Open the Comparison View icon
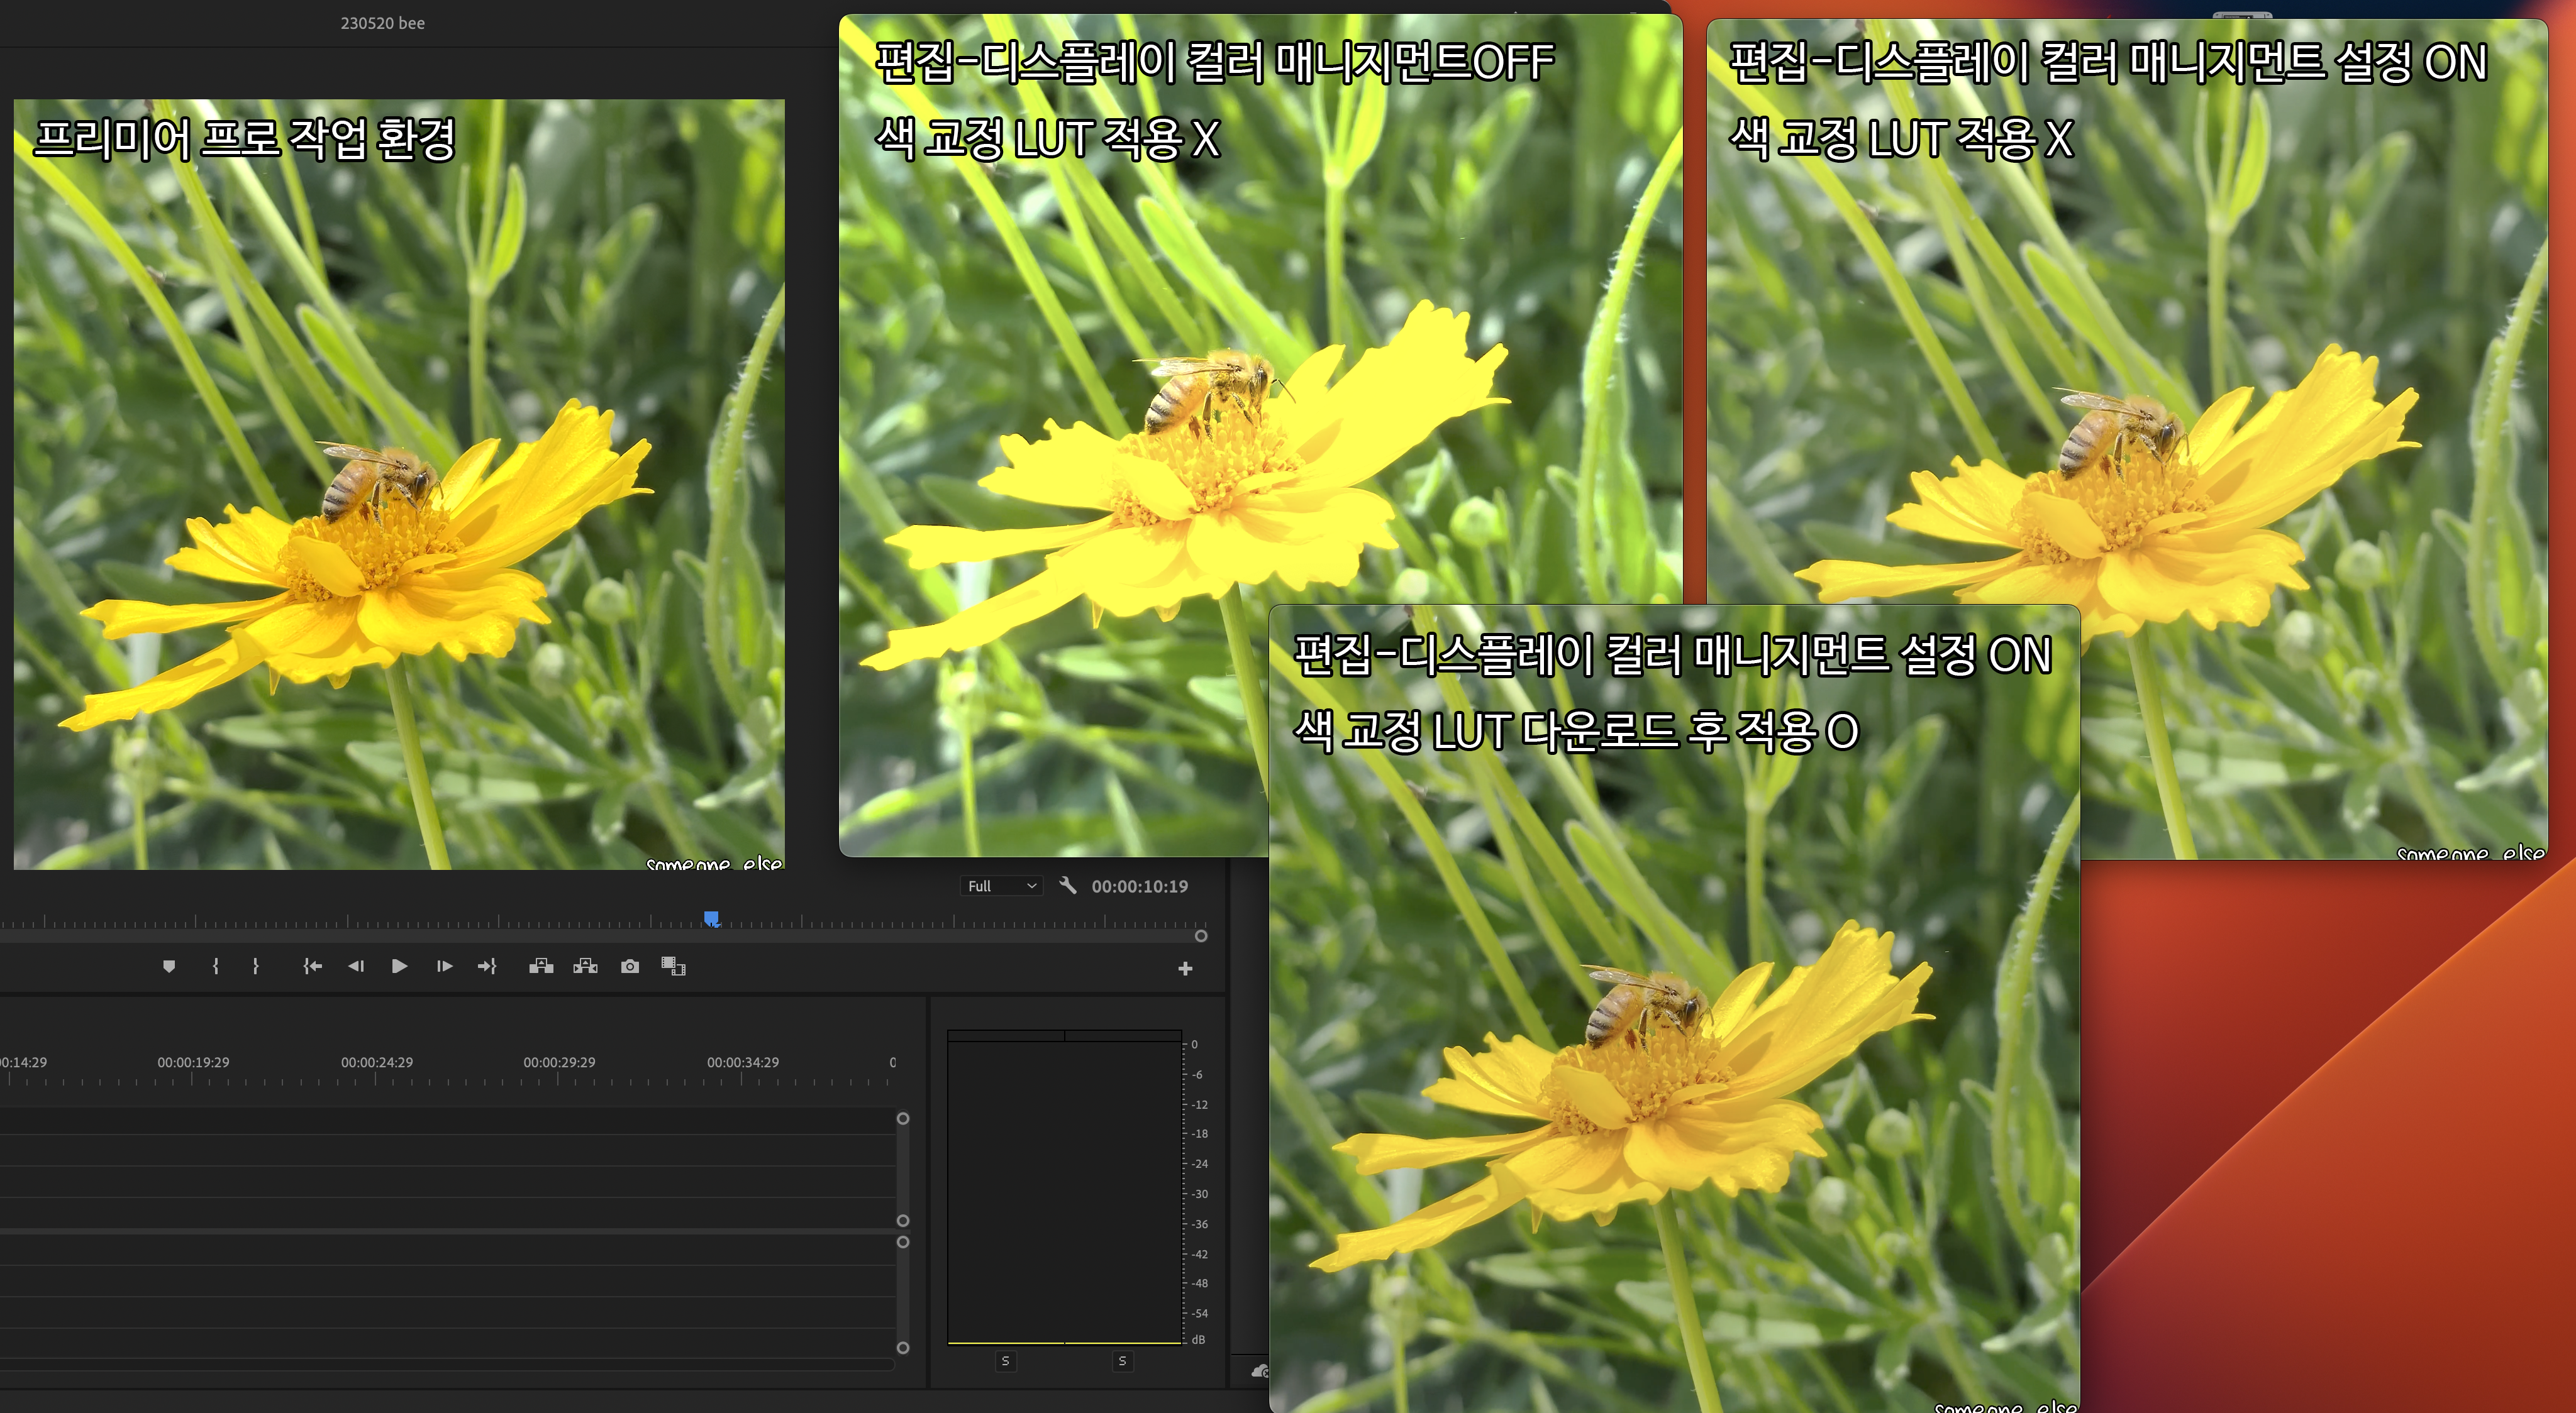The width and height of the screenshot is (2576, 1413). (673, 966)
